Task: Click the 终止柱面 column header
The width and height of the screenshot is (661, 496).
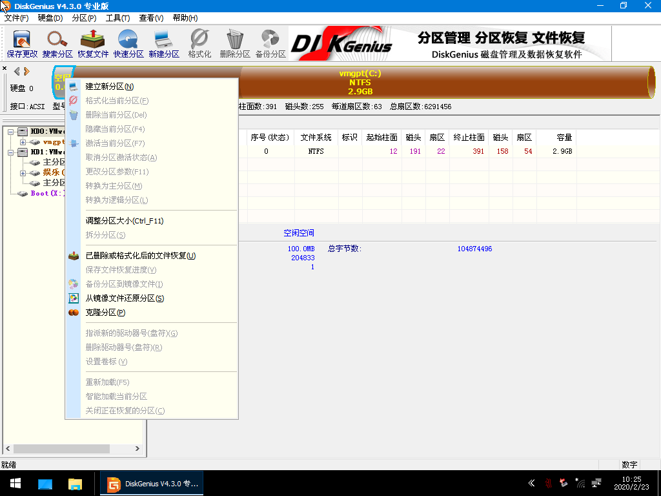Action: pyautogui.click(x=469, y=138)
